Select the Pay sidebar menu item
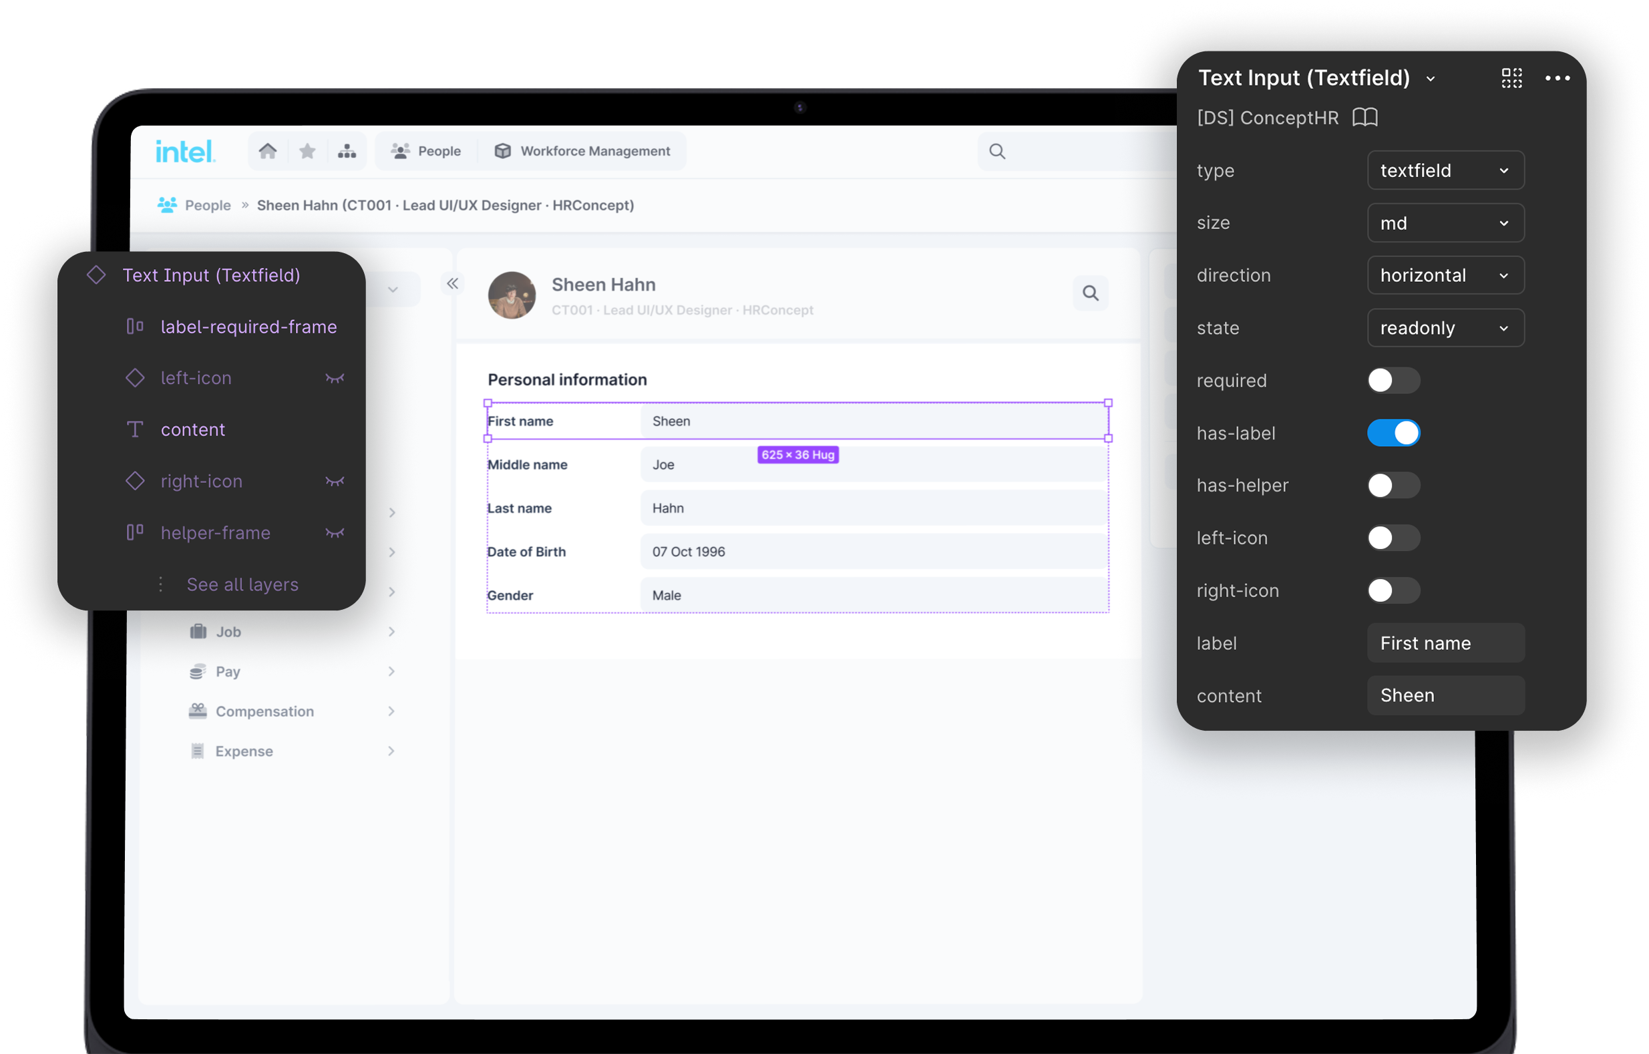Screen dimensions: 1649x1054 [x=293, y=671]
